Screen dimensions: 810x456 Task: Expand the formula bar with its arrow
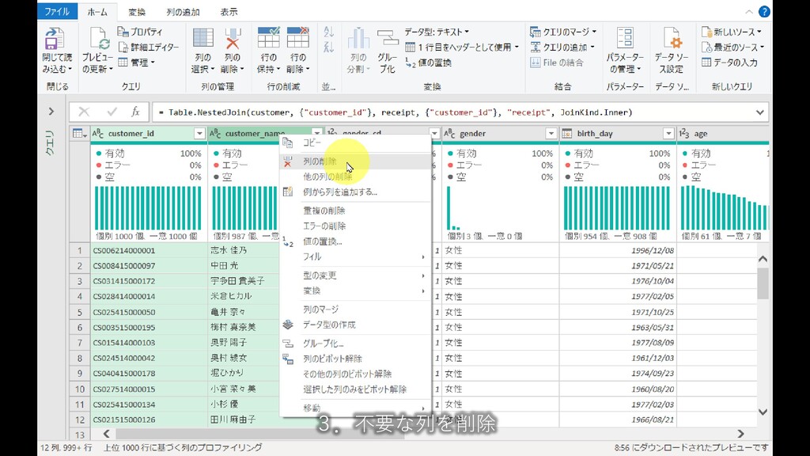(759, 112)
